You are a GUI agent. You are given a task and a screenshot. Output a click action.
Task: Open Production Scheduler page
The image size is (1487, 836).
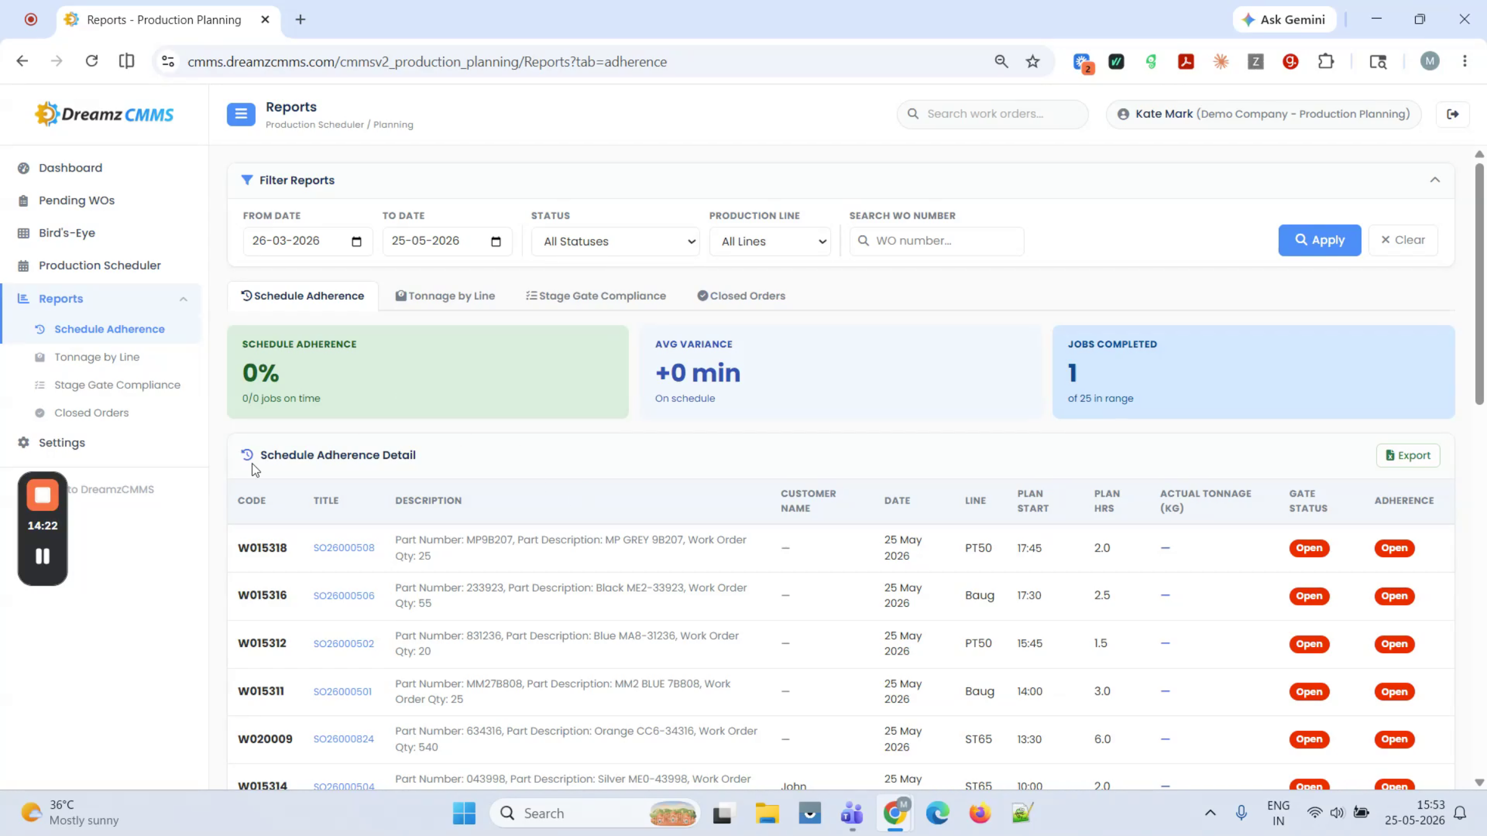tap(99, 265)
